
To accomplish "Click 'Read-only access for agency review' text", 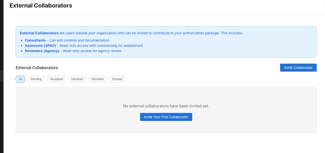I will pos(92,51).
